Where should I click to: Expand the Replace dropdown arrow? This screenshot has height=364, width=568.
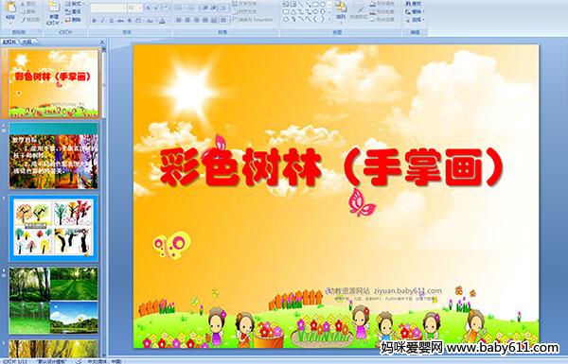point(424,11)
